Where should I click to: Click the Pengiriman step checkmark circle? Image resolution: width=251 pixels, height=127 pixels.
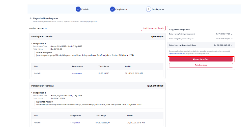(x=112, y=9)
